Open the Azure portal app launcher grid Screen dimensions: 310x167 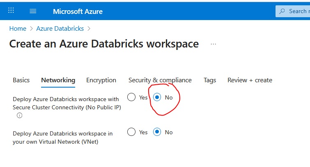coord(11,11)
